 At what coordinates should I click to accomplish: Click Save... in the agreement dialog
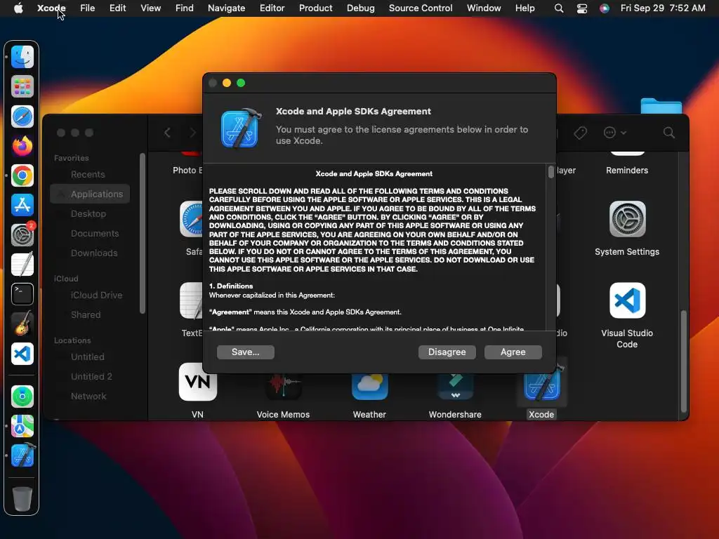click(x=245, y=352)
